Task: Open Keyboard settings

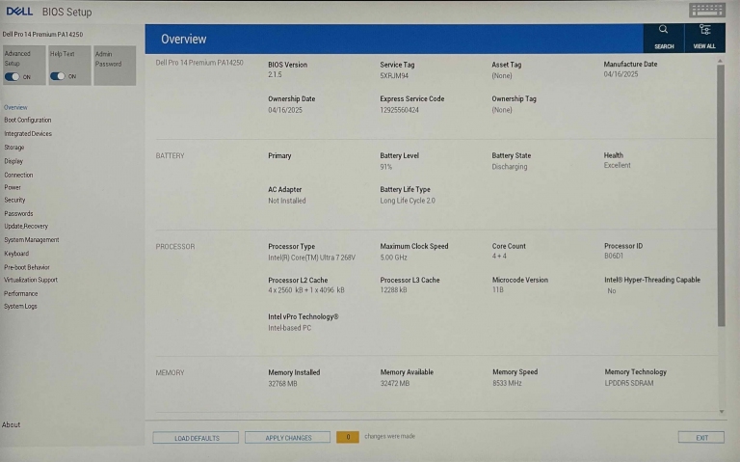Action: [16, 254]
